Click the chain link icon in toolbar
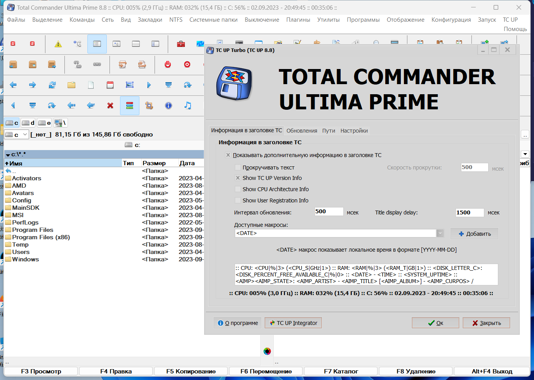The height and width of the screenshot is (380, 534). tap(97, 64)
